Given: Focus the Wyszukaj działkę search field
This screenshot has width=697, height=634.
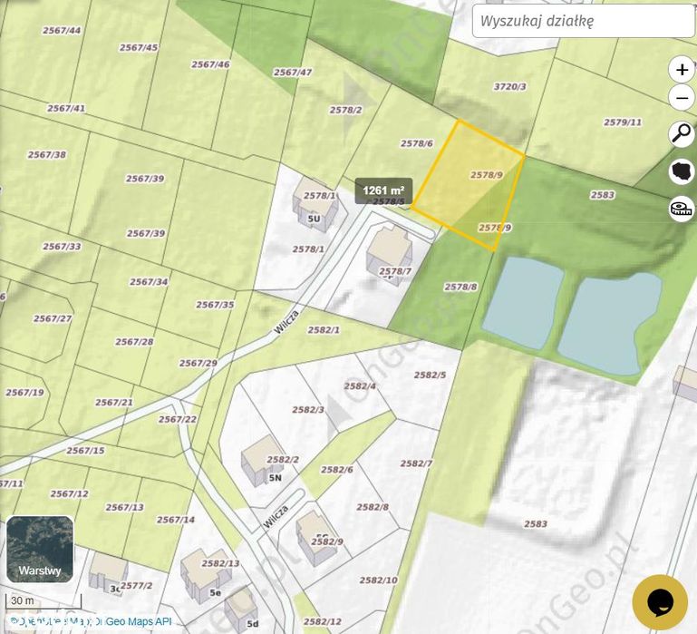Looking at the screenshot, I should point(583,21).
